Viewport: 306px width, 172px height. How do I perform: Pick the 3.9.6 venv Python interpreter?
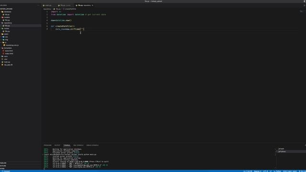click(x=290, y=171)
